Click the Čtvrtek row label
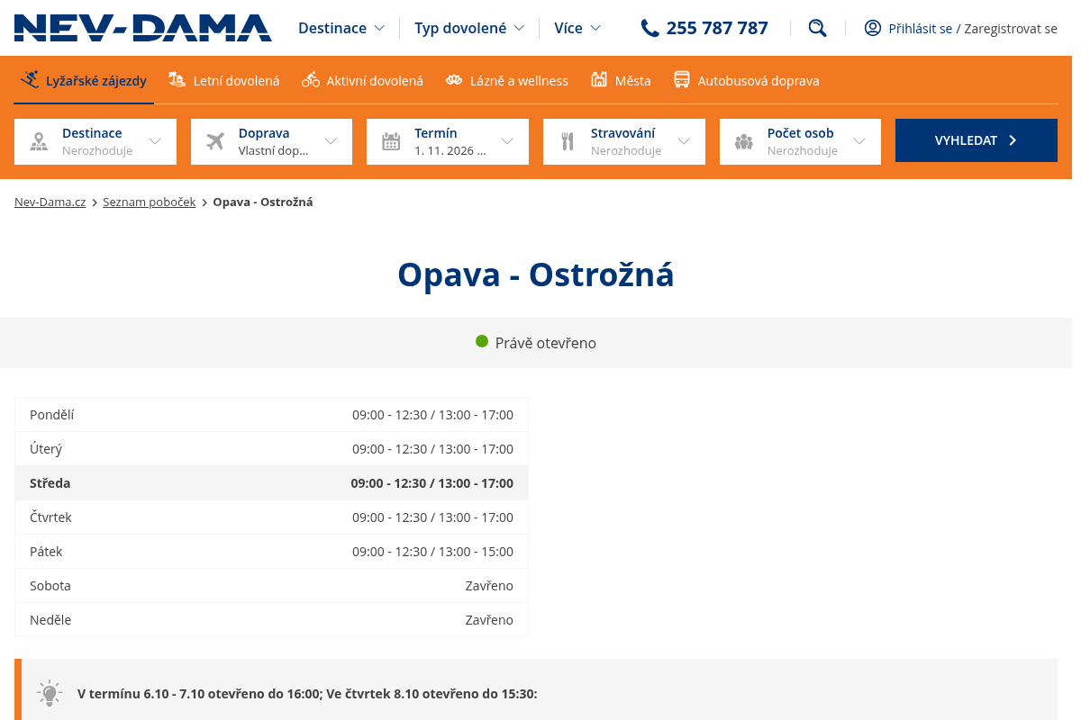1081x720 pixels. pos(50,517)
